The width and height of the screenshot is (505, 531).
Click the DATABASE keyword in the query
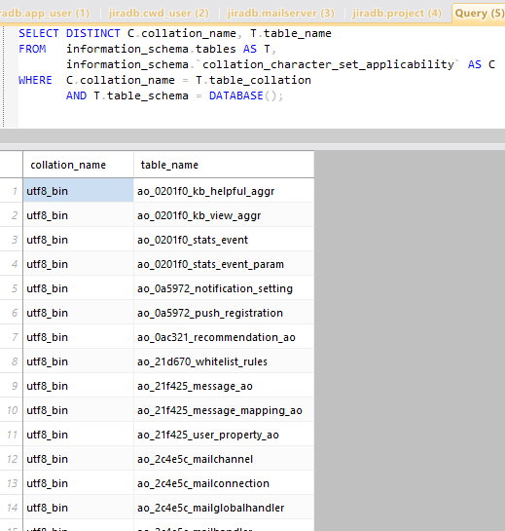coord(235,95)
